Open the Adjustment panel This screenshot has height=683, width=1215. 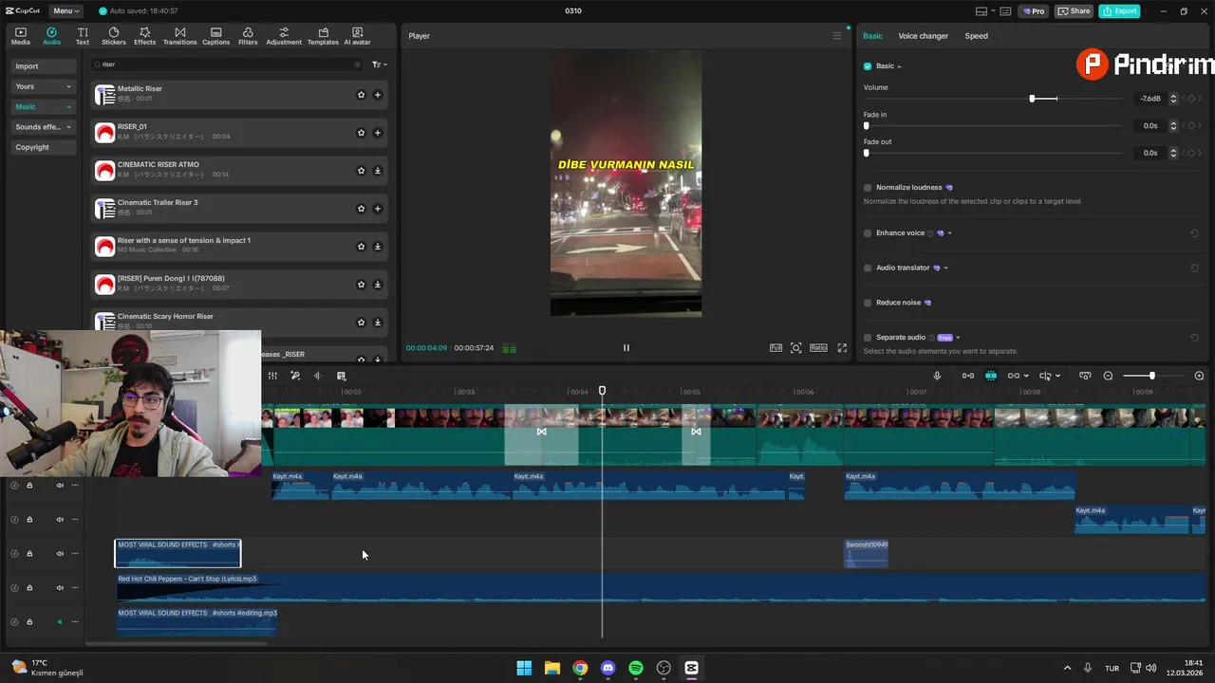coord(284,36)
